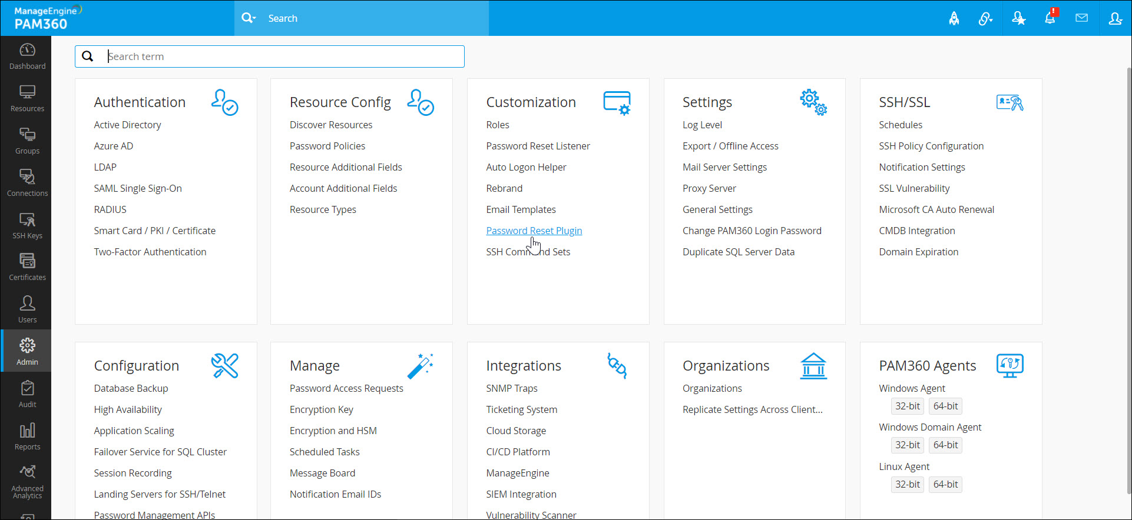Open the mail envelope icon
This screenshot has height=520, width=1132.
1081,18
